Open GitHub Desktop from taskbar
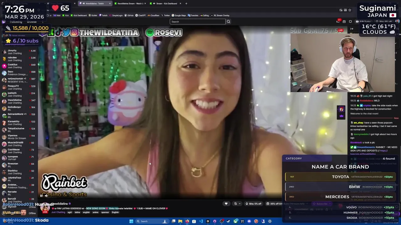The height and width of the screenshot is (225, 401). click(x=215, y=221)
